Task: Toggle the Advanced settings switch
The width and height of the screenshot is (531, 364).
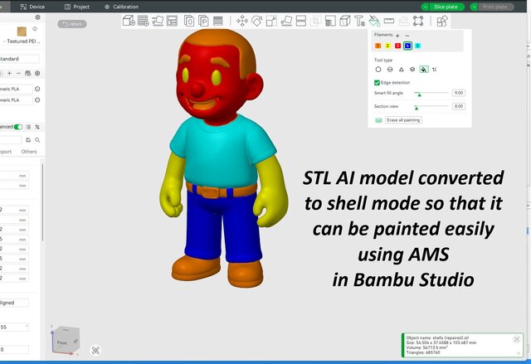Action: pos(18,127)
